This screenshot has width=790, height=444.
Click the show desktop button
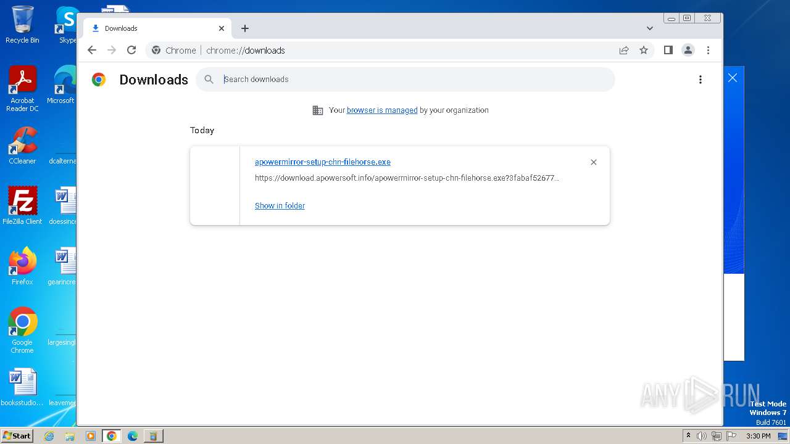[784, 436]
